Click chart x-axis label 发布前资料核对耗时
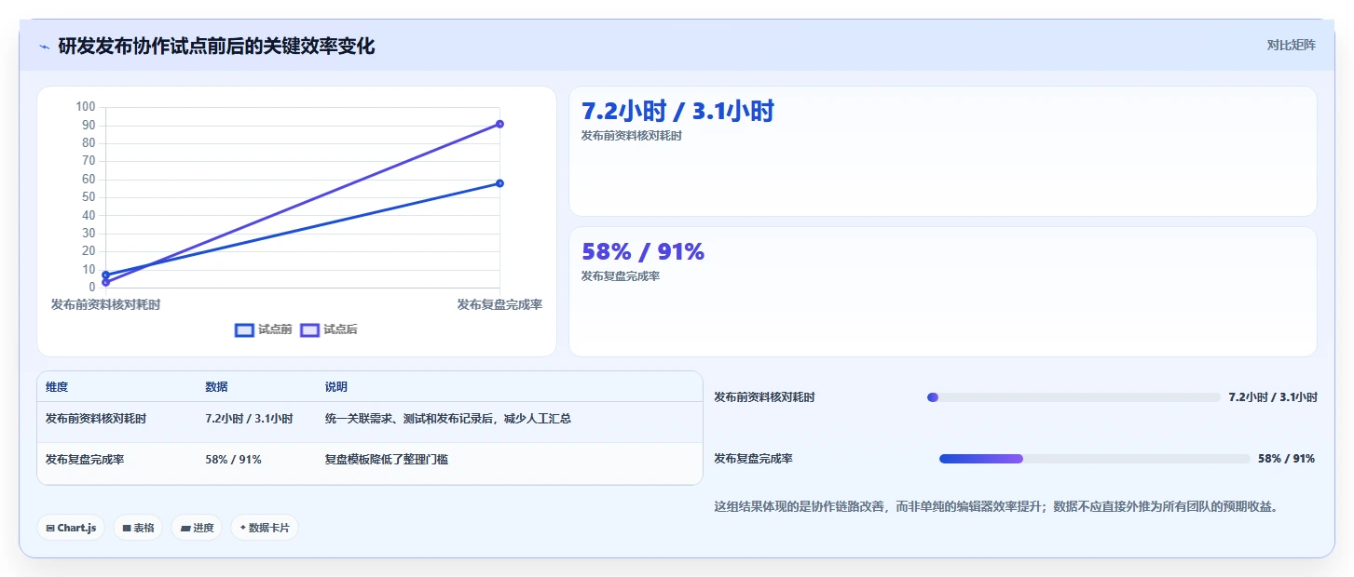1354x577 pixels. (105, 304)
